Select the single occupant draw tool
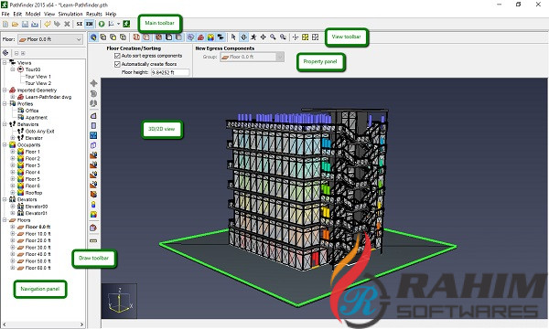The image size is (549, 329). 93,204
